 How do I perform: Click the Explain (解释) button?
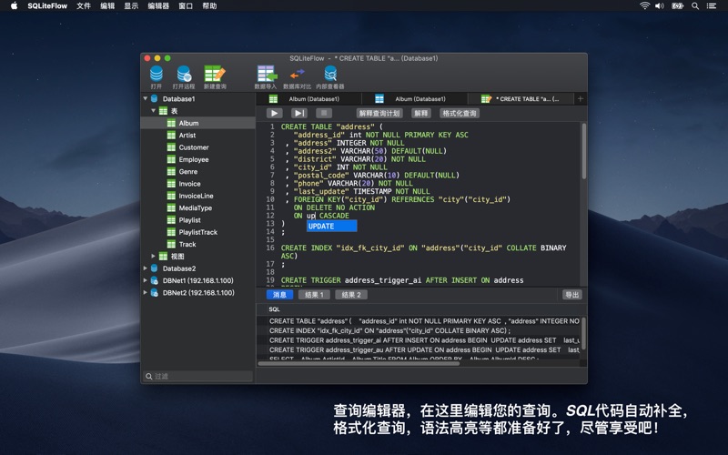click(421, 113)
